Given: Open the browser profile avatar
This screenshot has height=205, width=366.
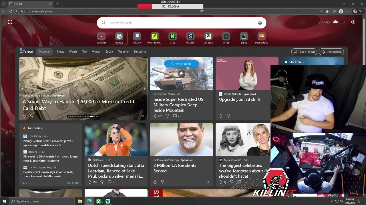Looking at the screenshot, I should pyautogui.click(x=341, y=11).
